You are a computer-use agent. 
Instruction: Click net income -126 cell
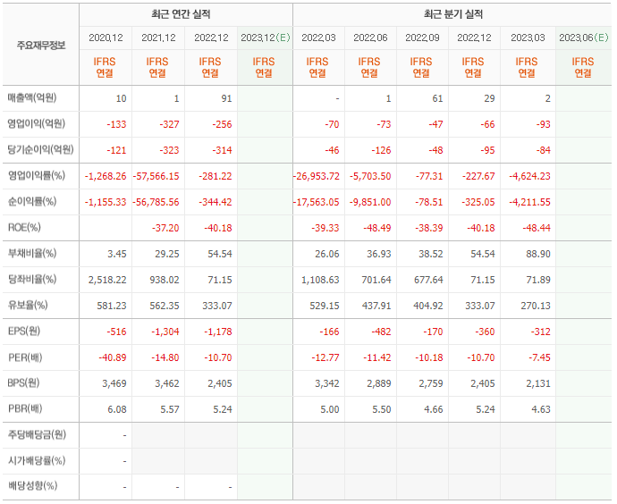pos(381,150)
